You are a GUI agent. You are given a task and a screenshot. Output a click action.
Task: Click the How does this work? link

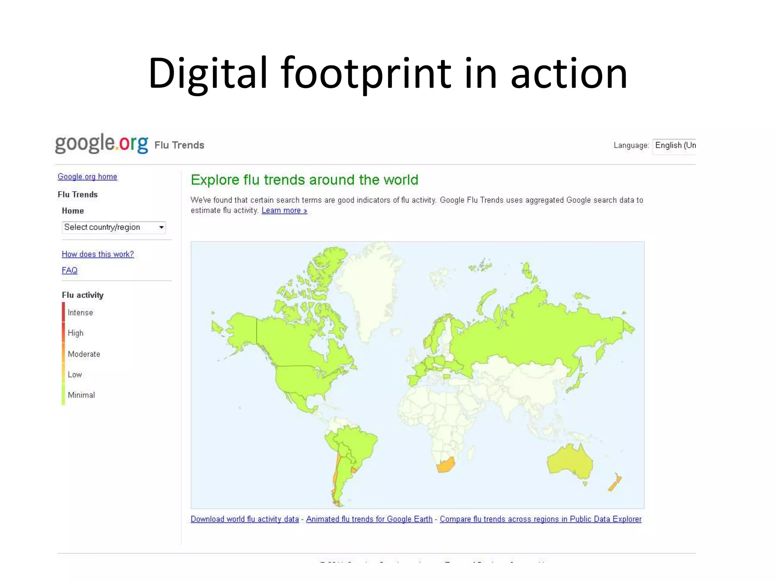(x=98, y=254)
